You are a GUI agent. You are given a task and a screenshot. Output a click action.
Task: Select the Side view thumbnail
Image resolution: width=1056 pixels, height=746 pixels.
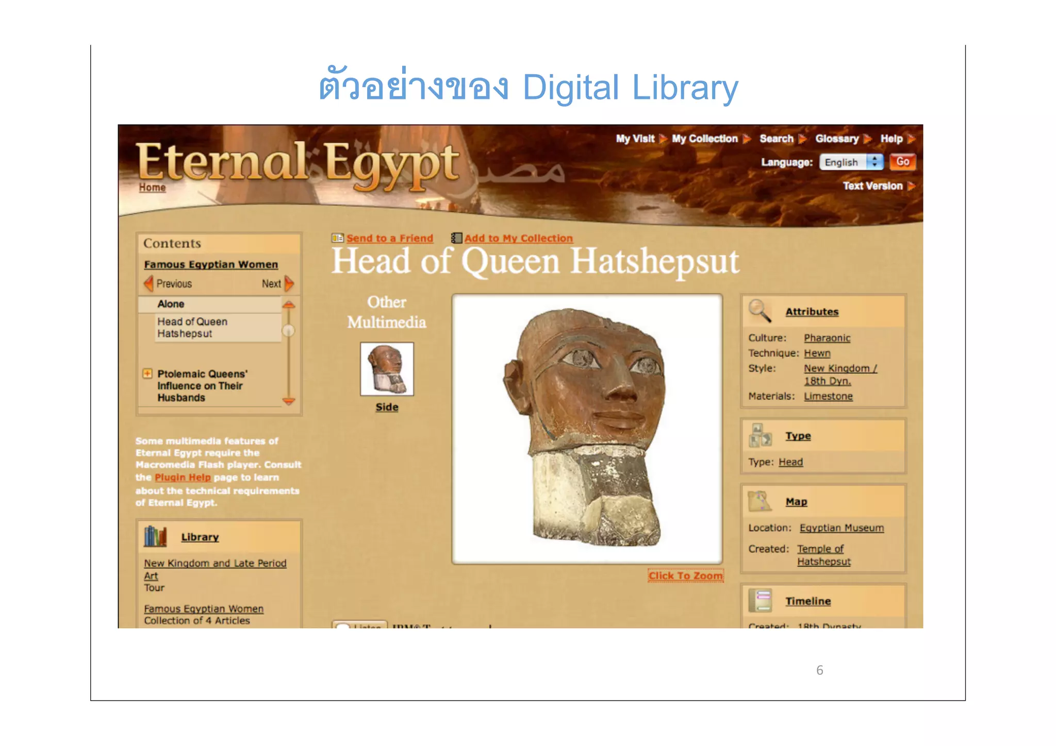click(387, 369)
